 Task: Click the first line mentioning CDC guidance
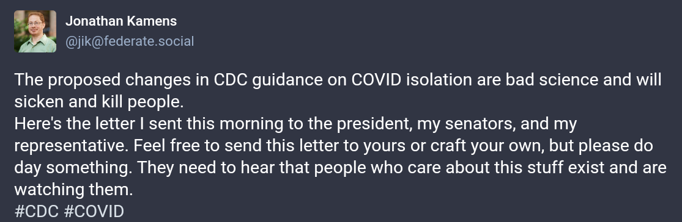tap(338, 80)
